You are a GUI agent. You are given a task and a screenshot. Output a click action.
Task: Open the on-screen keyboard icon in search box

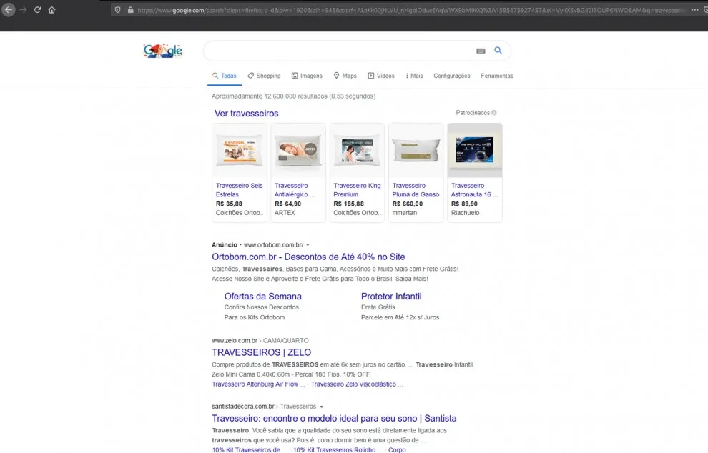481,51
